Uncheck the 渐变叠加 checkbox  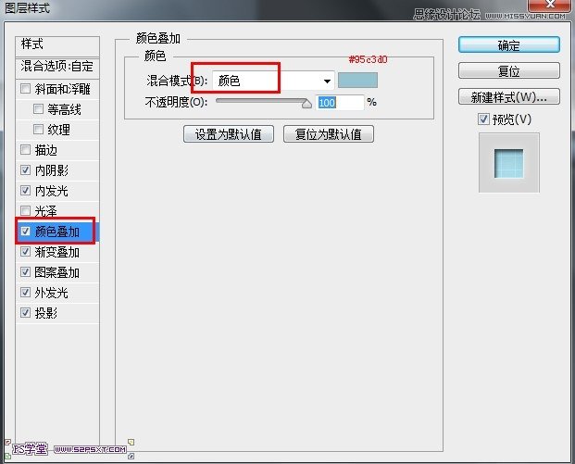click(25, 252)
